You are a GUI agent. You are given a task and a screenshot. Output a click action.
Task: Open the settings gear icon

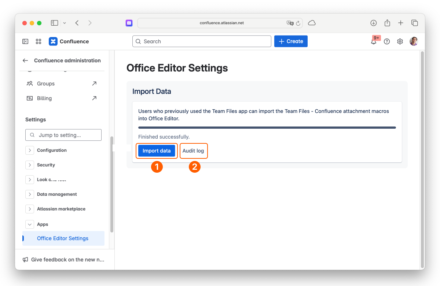pyautogui.click(x=400, y=41)
